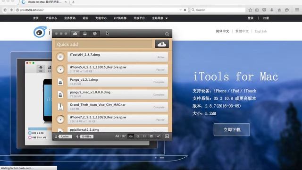
Task: Click the 立即下载 download button
Action: point(232,130)
